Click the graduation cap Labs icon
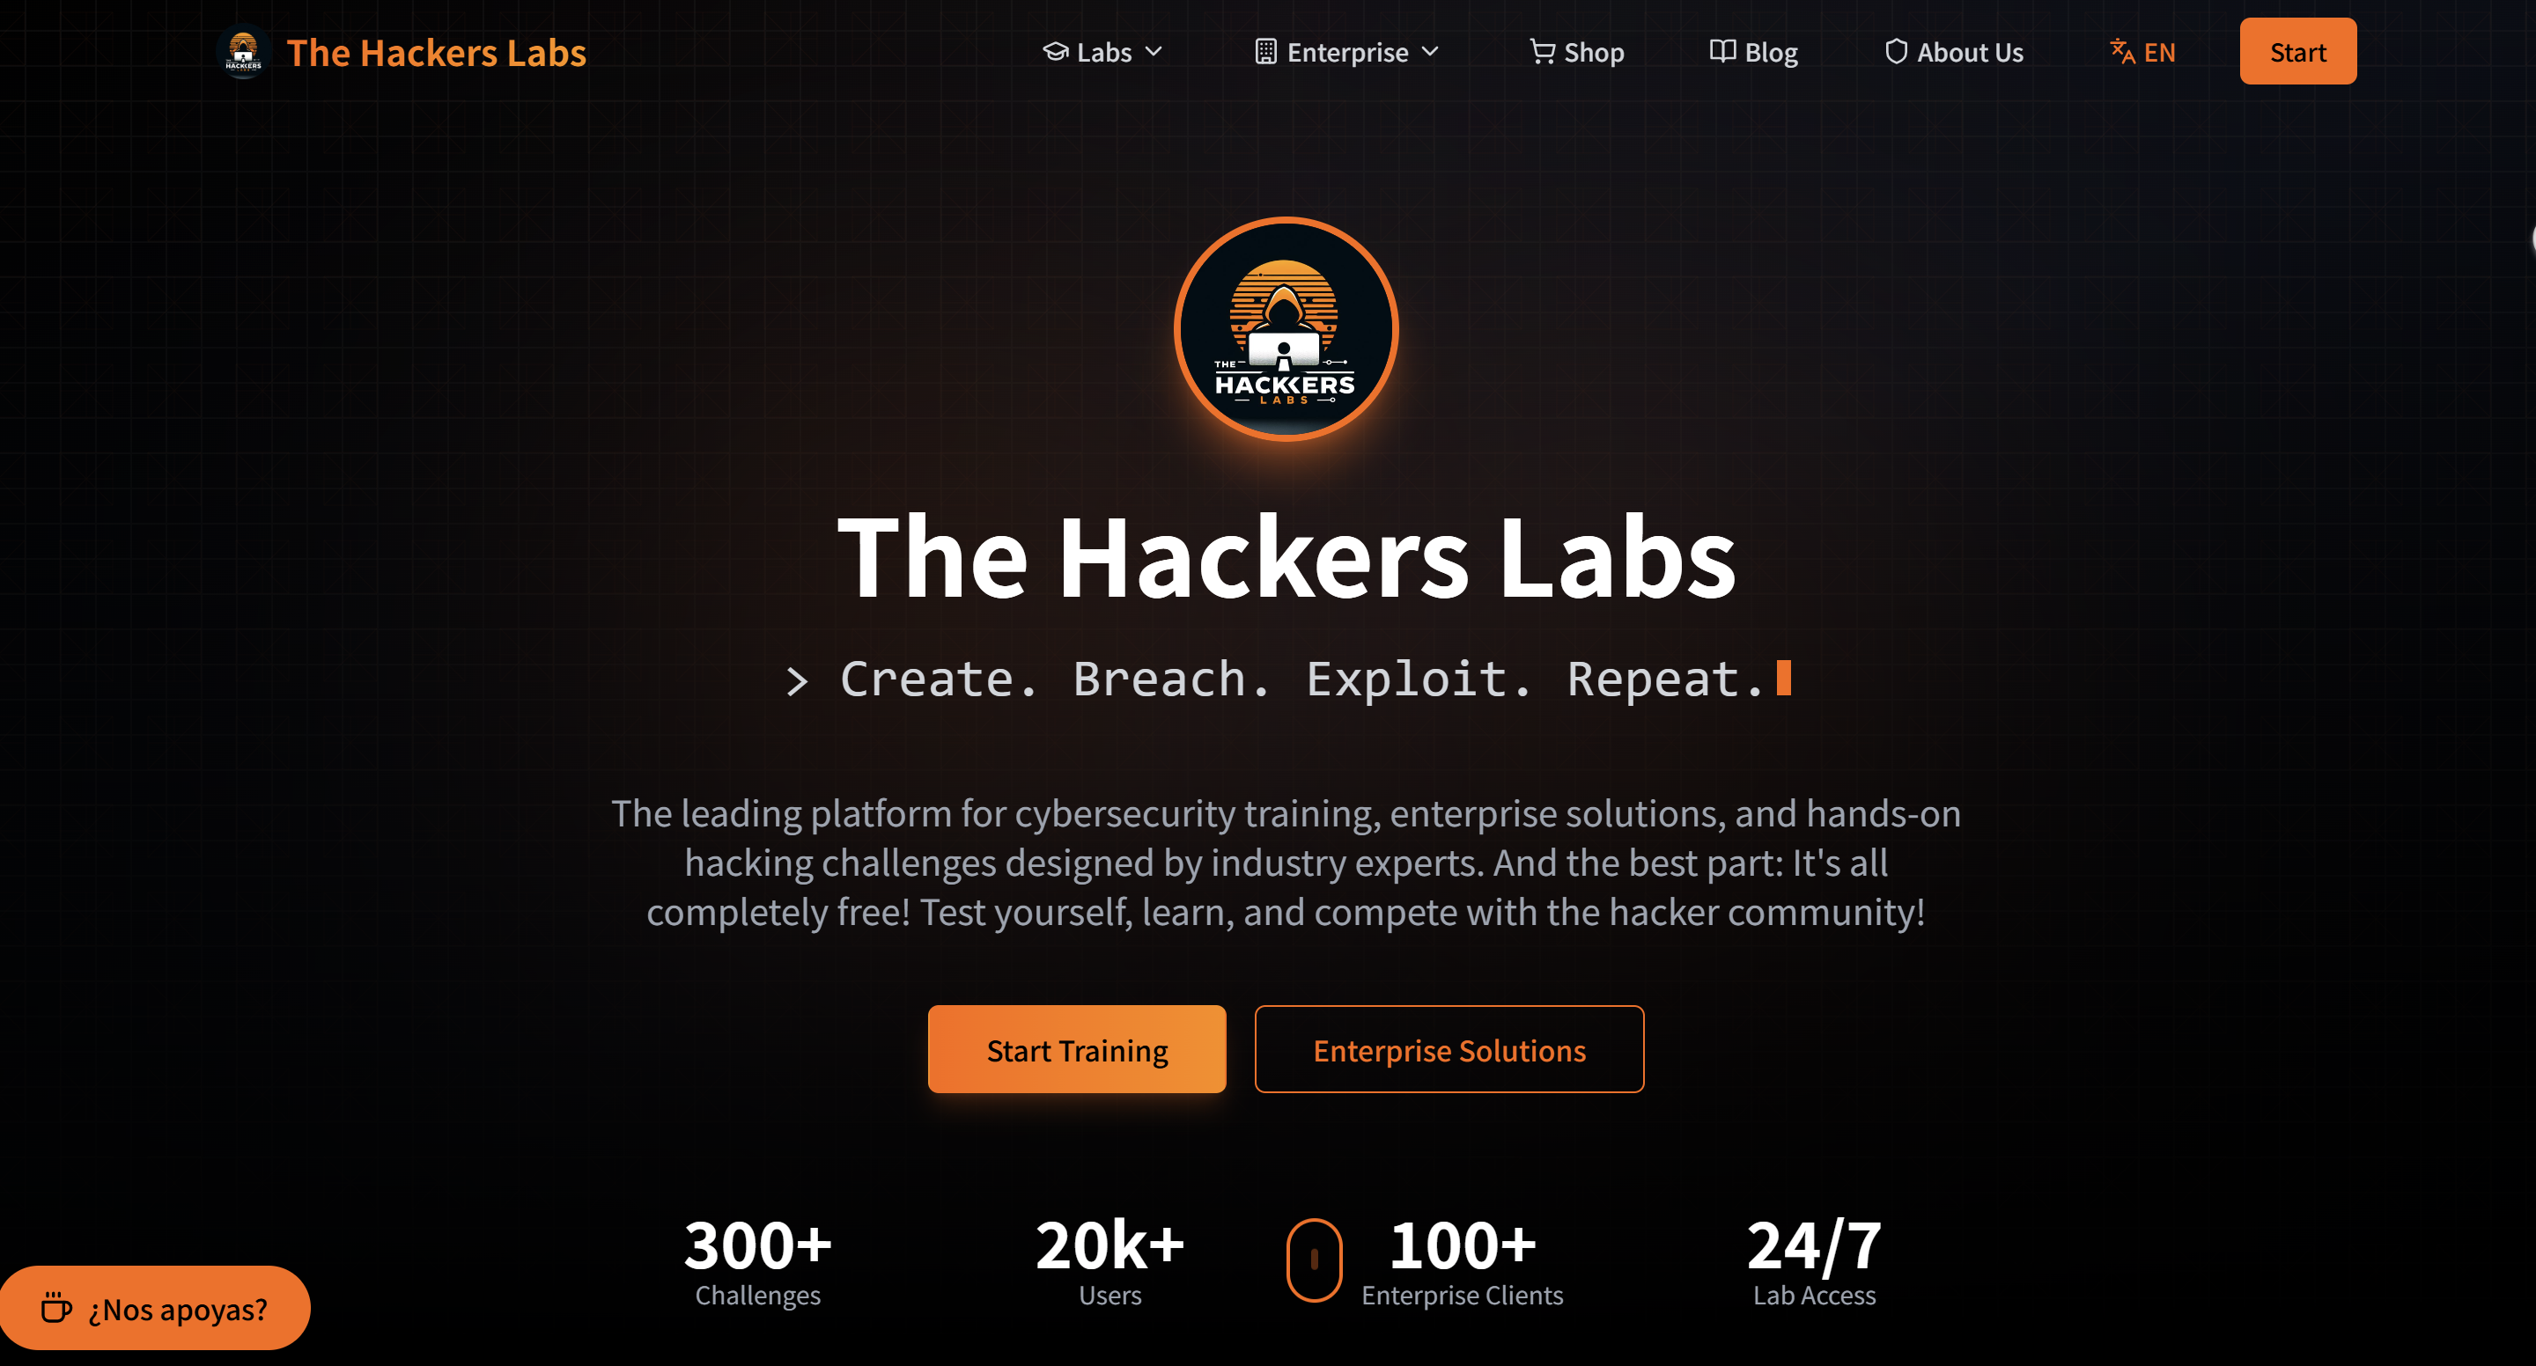The height and width of the screenshot is (1366, 2536). pos(1056,52)
